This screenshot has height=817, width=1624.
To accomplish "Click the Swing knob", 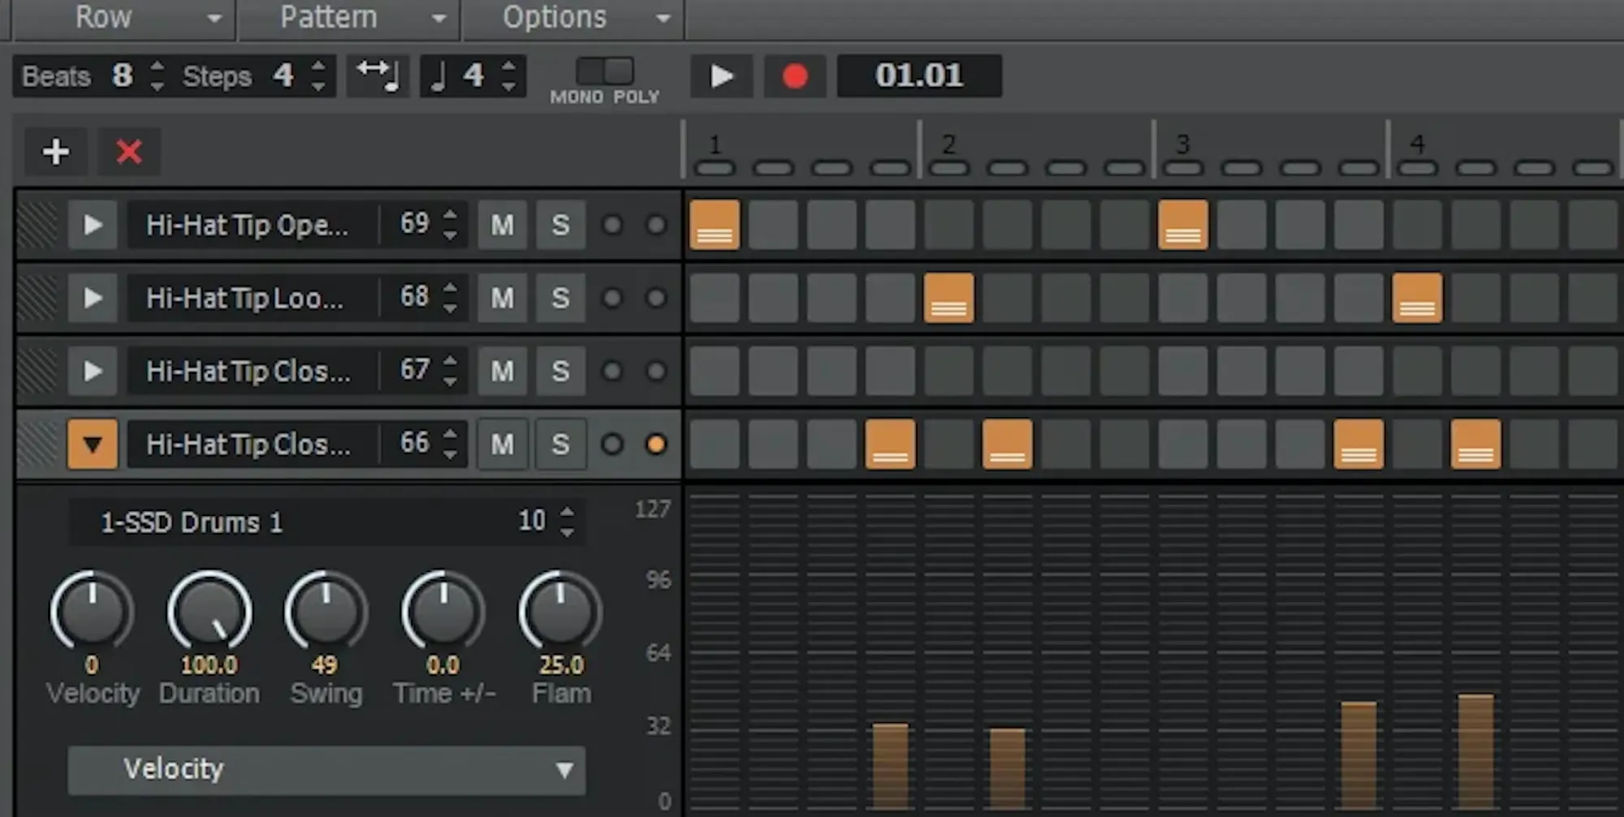I will pos(326,611).
